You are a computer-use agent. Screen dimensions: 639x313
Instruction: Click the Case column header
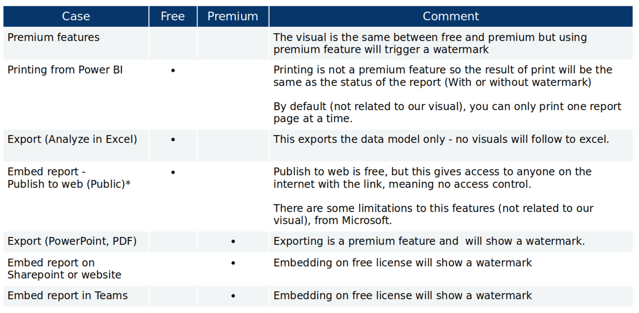click(x=76, y=16)
